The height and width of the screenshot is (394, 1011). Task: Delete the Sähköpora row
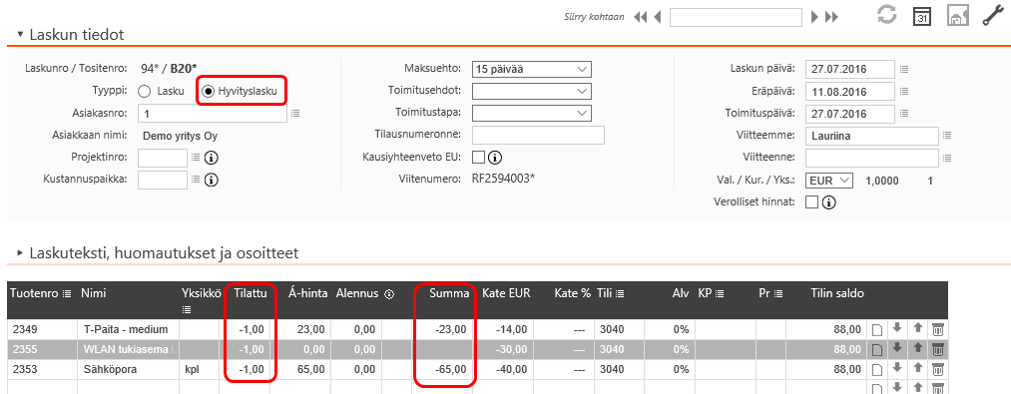938,369
